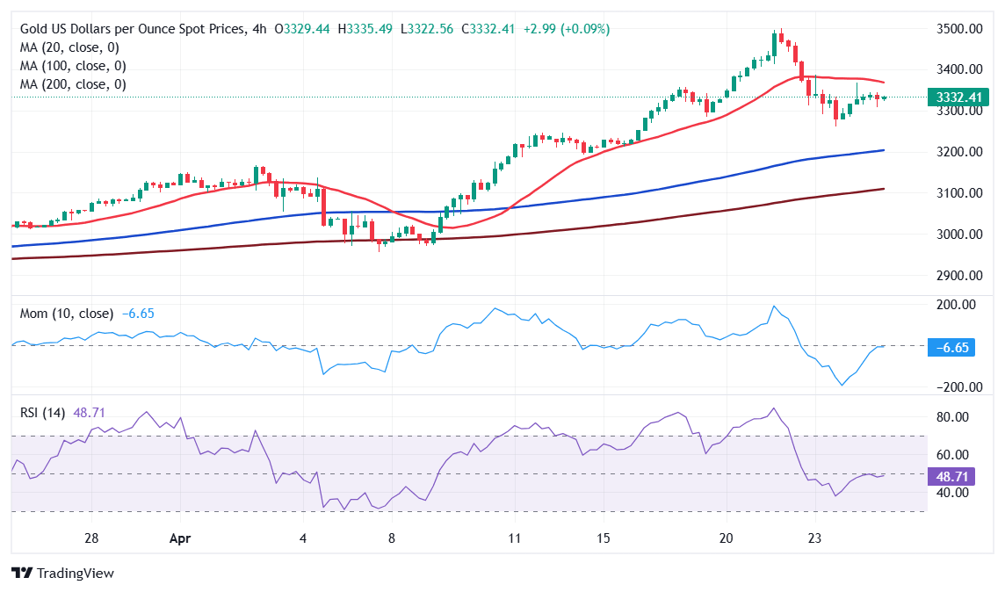
Task: Click the -200.00 momentum scale label
Action: (957, 387)
